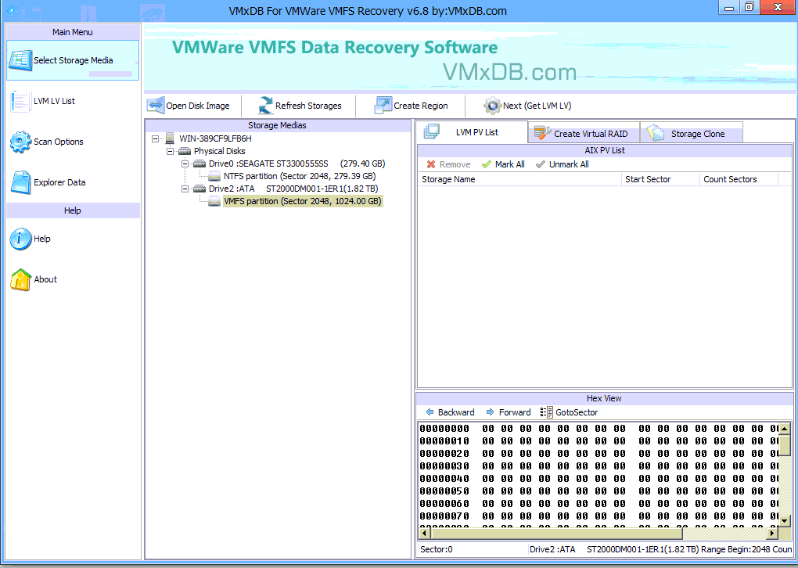Click the Create Region icon
The width and height of the screenshot is (798, 568).
tap(383, 106)
